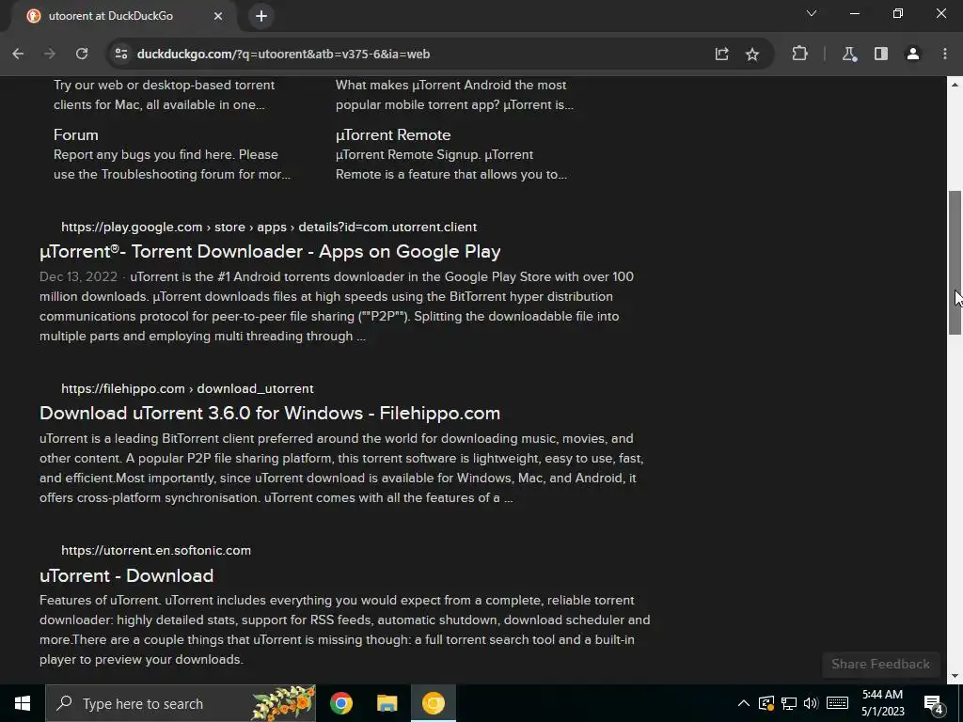Screen dimensions: 963x722
Task: Click the play.google.com result URL
Action: [x=269, y=228]
